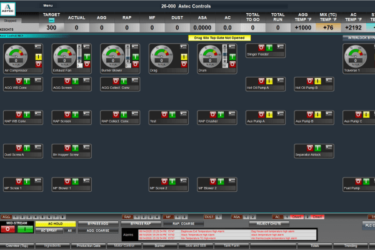Start the Test motor

click(x=172, y=114)
